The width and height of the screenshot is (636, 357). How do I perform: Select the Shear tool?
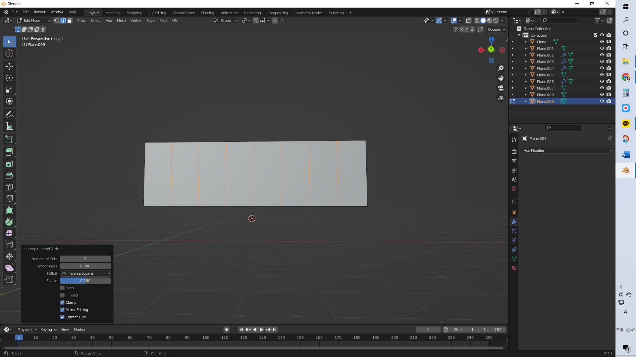click(9, 268)
